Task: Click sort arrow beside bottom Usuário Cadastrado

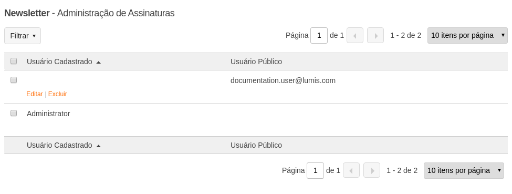Action: (98, 146)
